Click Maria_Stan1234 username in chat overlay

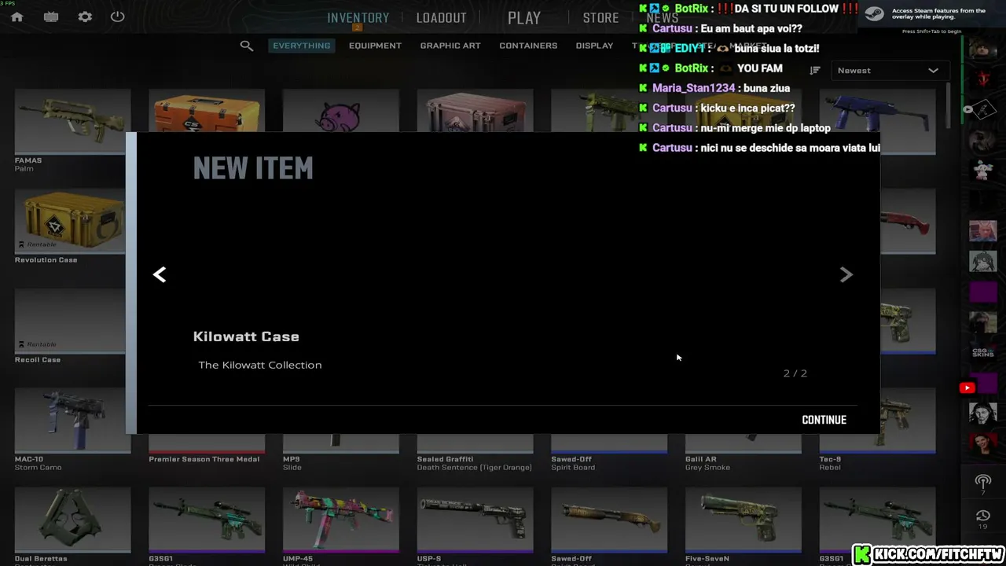[x=694, y=88]
